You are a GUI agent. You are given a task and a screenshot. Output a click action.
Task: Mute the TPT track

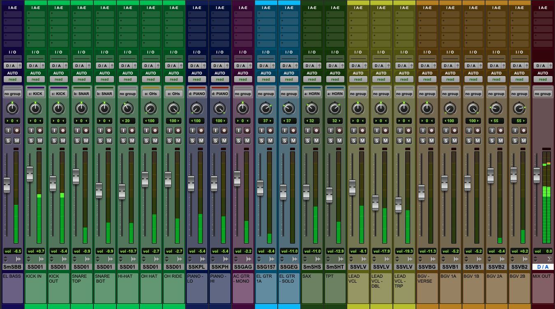pos(339,141)
